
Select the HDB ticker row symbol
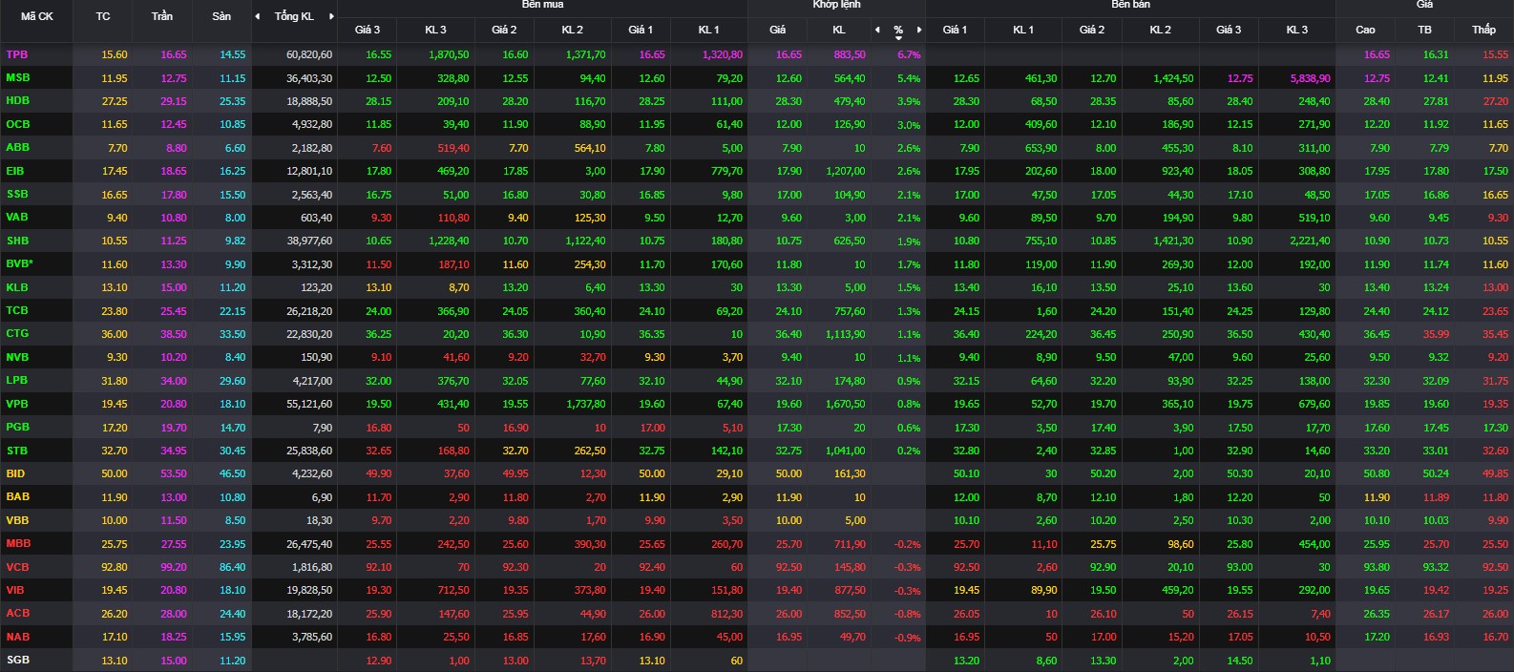pyautogui.click(x=18, y=100)
